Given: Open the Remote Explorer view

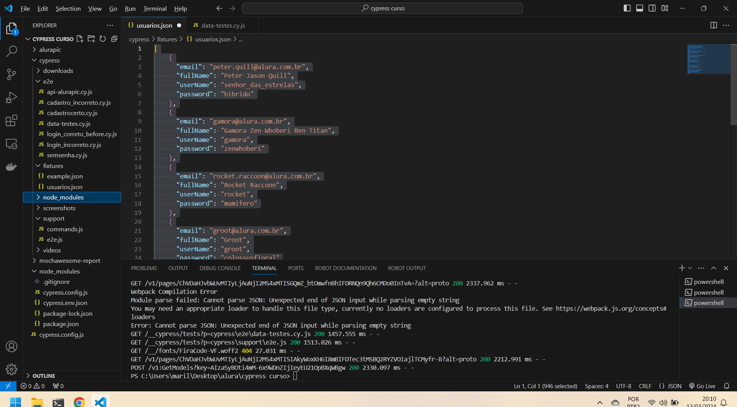Looking at the screenshot, I should (12, 144).
